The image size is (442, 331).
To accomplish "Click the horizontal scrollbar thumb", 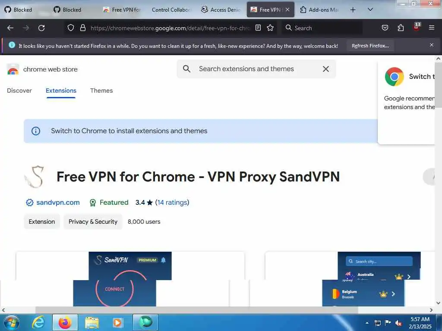I will point(196,310).
